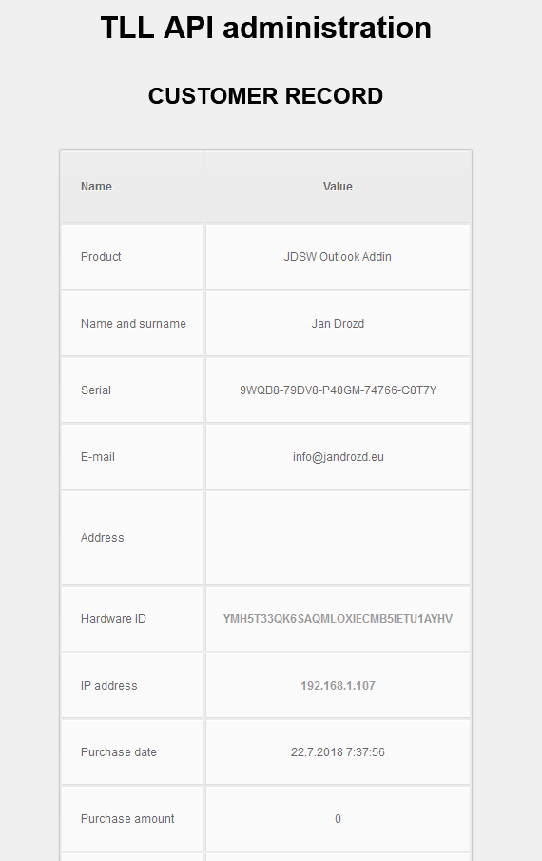Select the purchase date 22.7.2018 value
The height and width of the screenshot is (861, 542).
(x=338, y=752)
